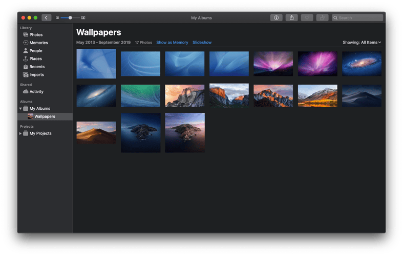This screenshot has height=256, width=403.
Task: Select the solid magenta aurora thumbnail
Action: pos(317,64)
